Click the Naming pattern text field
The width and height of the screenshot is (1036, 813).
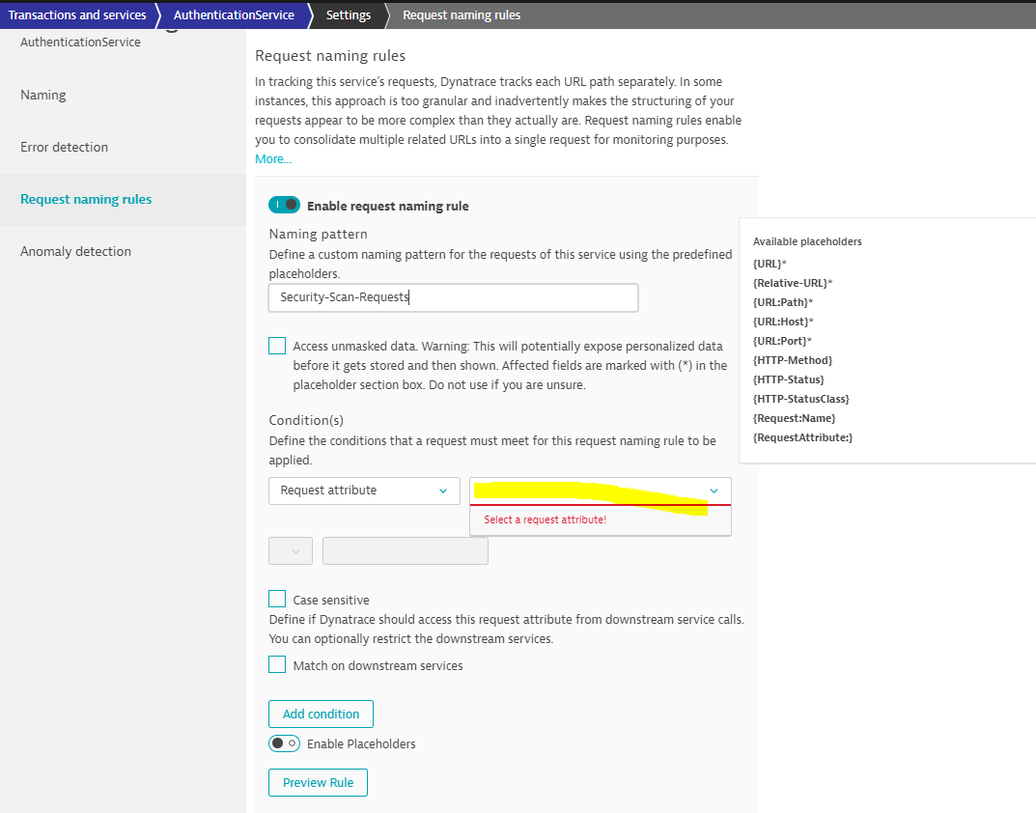tap(453, 297)
